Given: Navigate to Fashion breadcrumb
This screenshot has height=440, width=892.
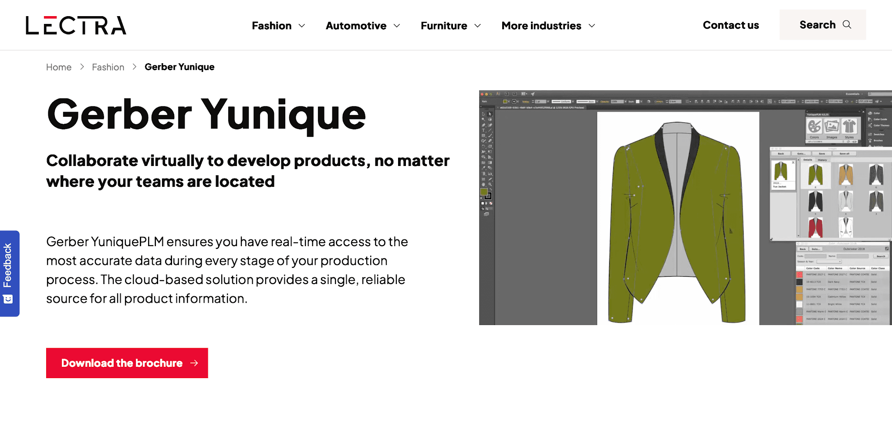Looking at the screenshot, I should [x=108, y=67].
